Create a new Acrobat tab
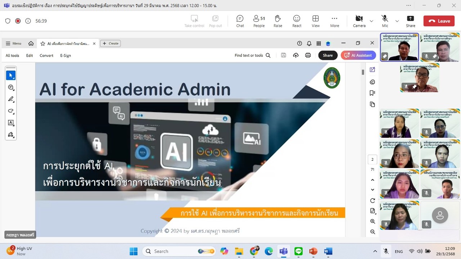461x259 pixels. pyautogui.click(x=110, y=44)
